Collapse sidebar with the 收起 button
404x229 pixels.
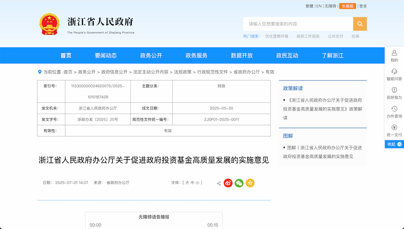point(394,144)
